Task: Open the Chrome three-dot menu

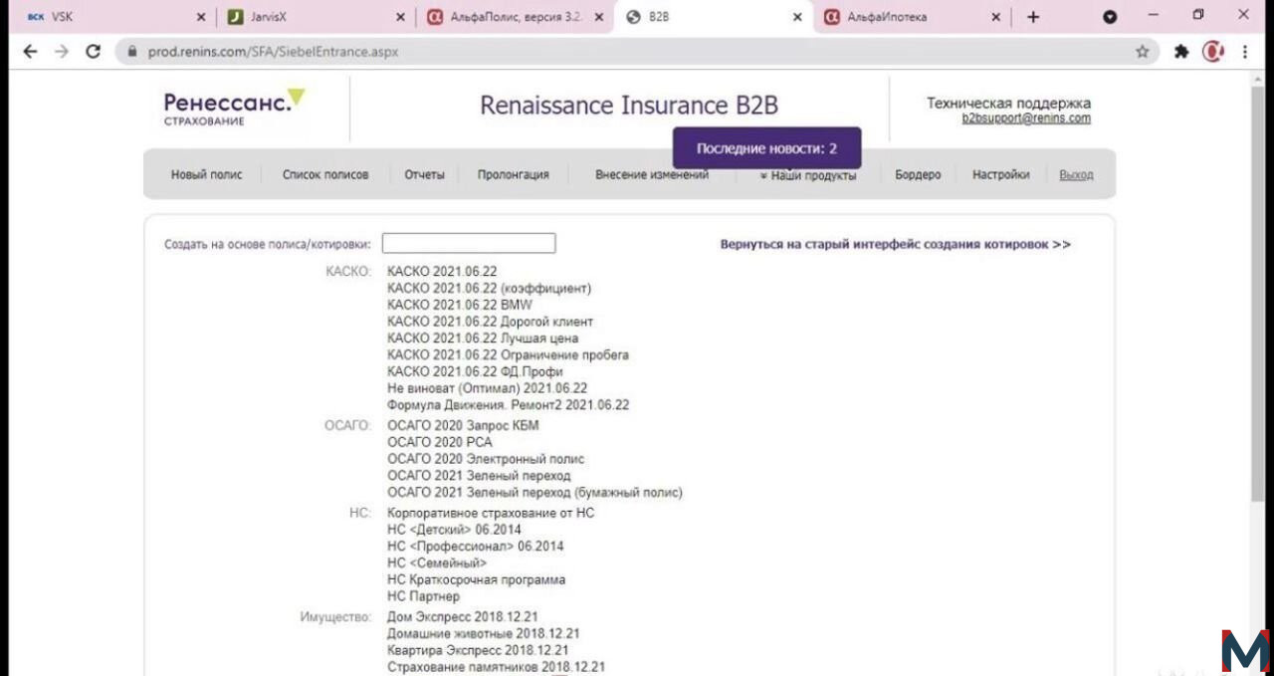Action: tap(1245, 52)
